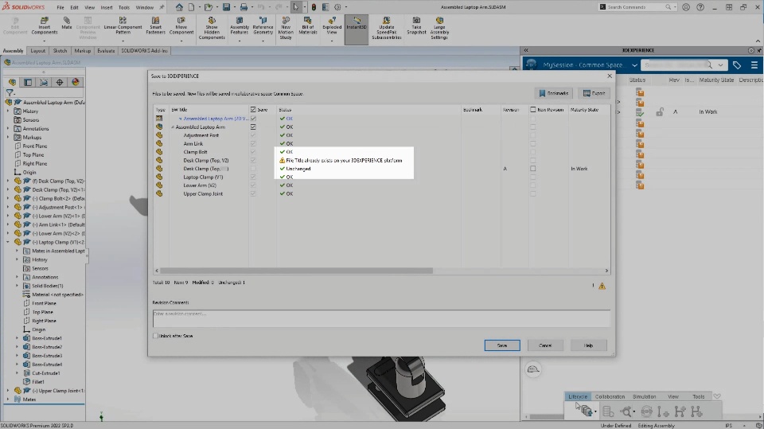This screenshot has width=764, height=429.
Task: Start a New Motion Study
Action: 286,29
